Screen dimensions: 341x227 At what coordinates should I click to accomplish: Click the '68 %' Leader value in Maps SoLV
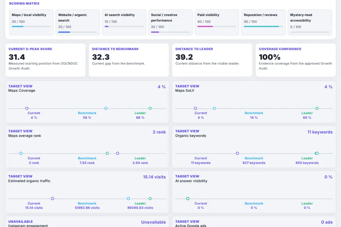click(x=307, y=117)
